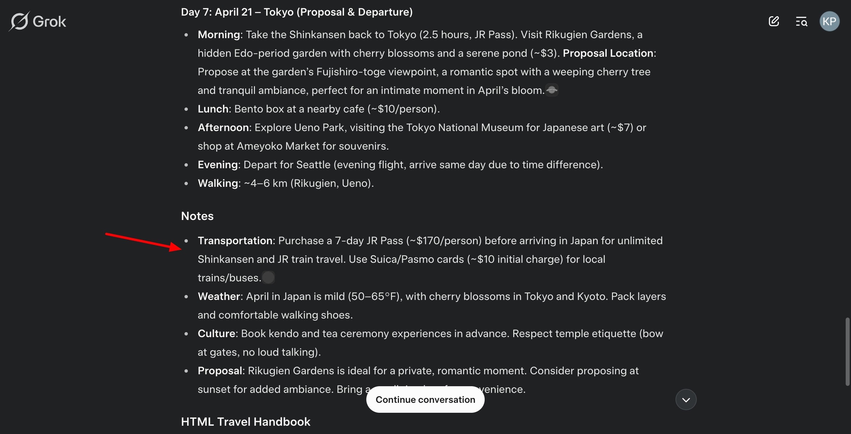Click the bold "Weather" label

tap(219, 296)
